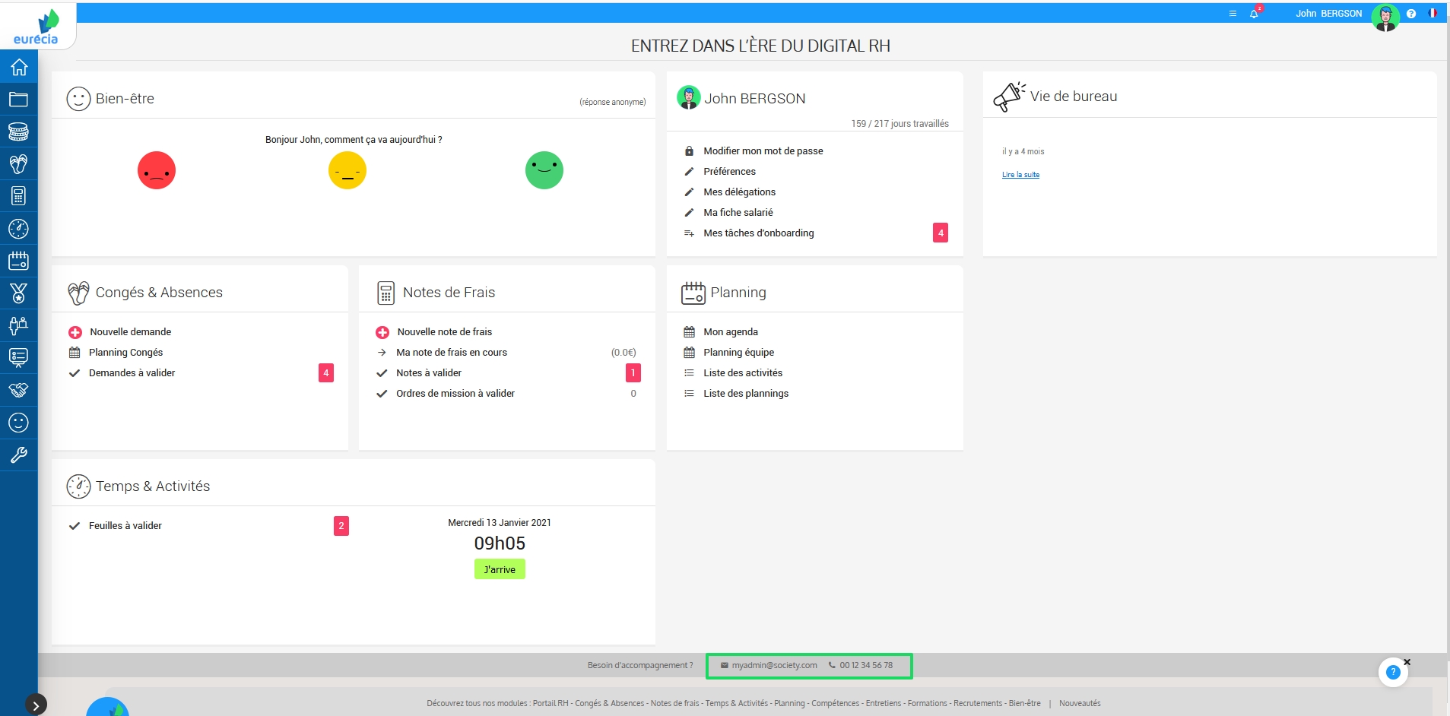Open the handshake icon in the sidebar

(18, 390)
